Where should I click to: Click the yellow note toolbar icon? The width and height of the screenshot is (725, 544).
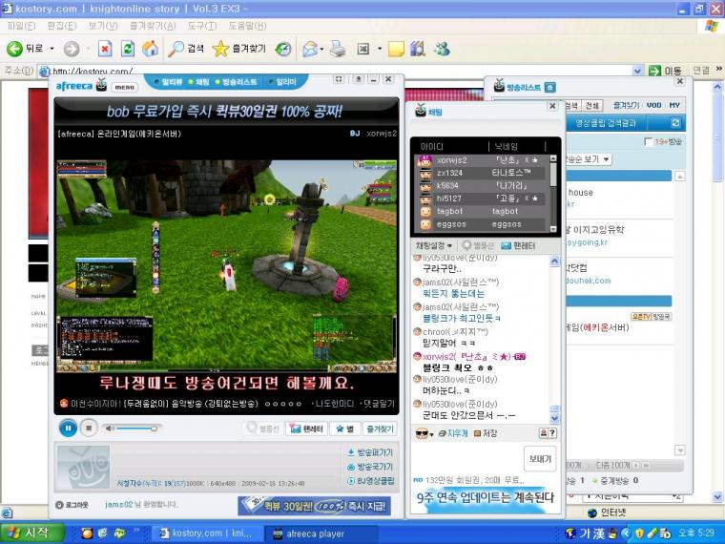tap(396, 49)
